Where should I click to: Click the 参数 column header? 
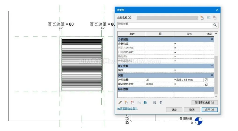click(x=132, y=34)
